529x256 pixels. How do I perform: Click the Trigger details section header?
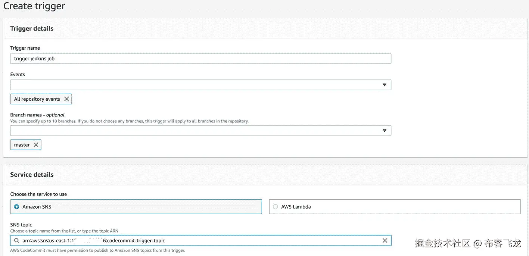pyautogui.click(x=32, y=29)
